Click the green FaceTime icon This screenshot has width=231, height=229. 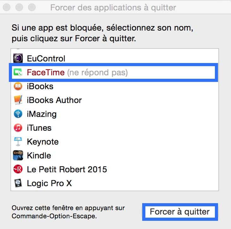tap(18, 72)
